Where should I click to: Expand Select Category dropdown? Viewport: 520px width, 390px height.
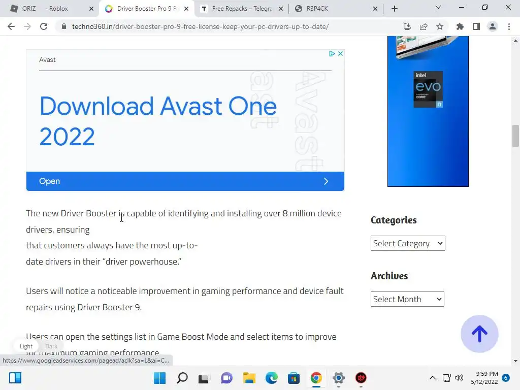pos(408,243)
